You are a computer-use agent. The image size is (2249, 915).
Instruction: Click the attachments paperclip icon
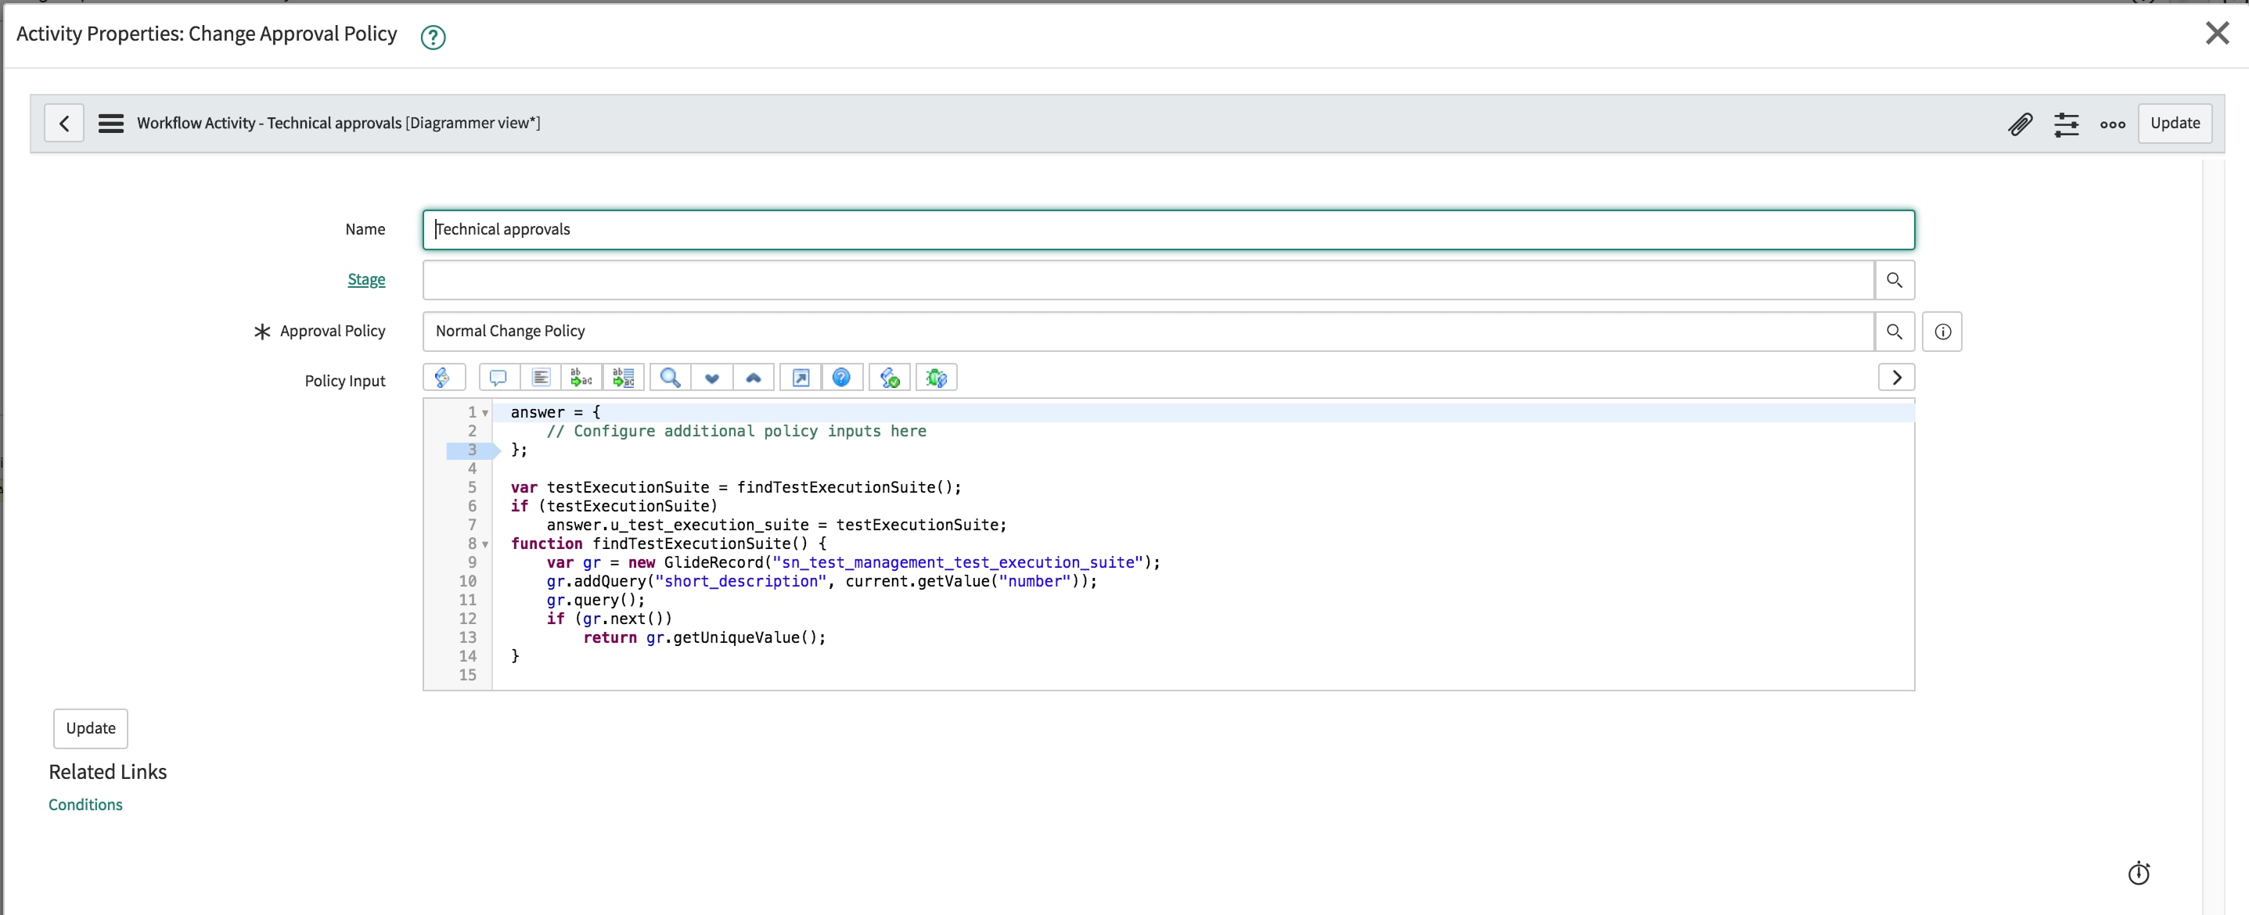coord(2021,124)
